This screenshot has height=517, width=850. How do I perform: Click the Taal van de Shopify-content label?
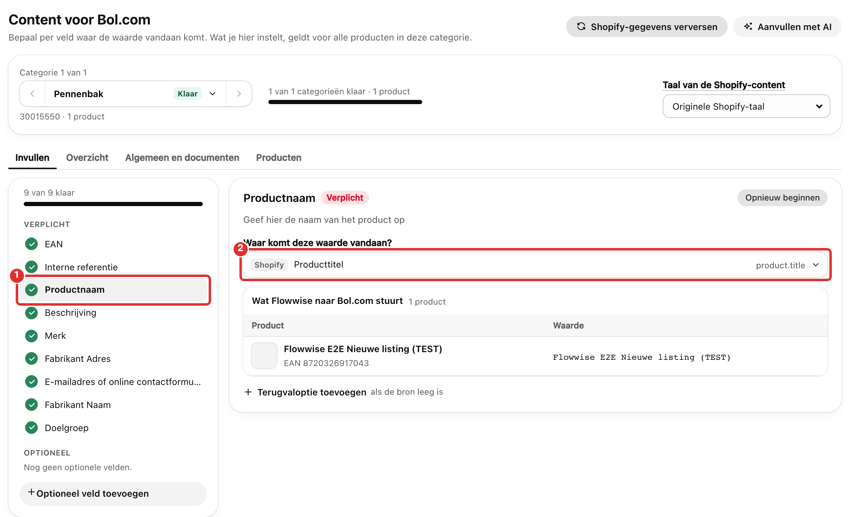pyautogui.click(x=723, y=85)
